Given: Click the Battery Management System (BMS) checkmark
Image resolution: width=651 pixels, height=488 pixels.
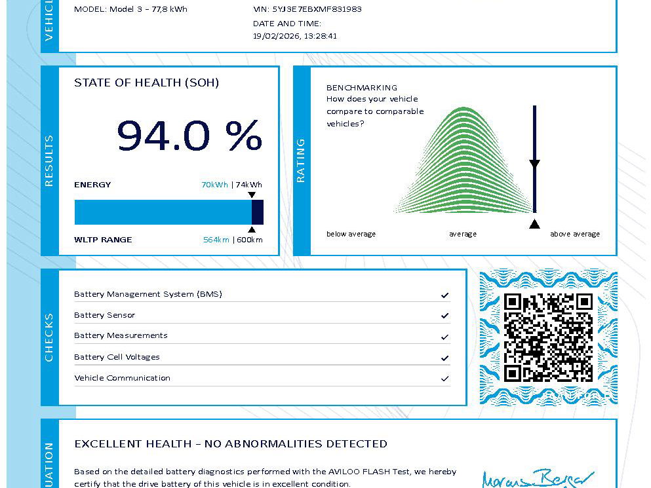Looking at the screenshot, I should click(x=444, y=295).
